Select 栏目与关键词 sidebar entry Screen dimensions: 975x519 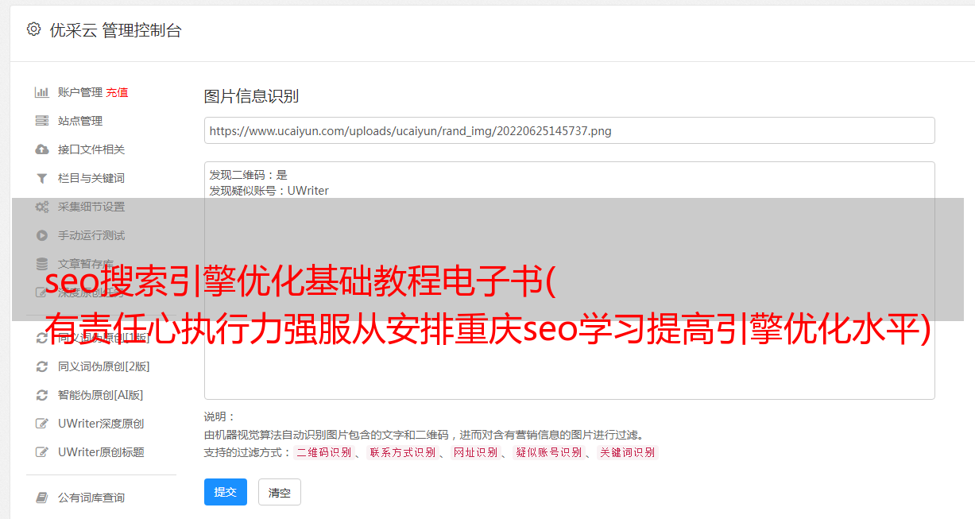(x=91, y=178)
